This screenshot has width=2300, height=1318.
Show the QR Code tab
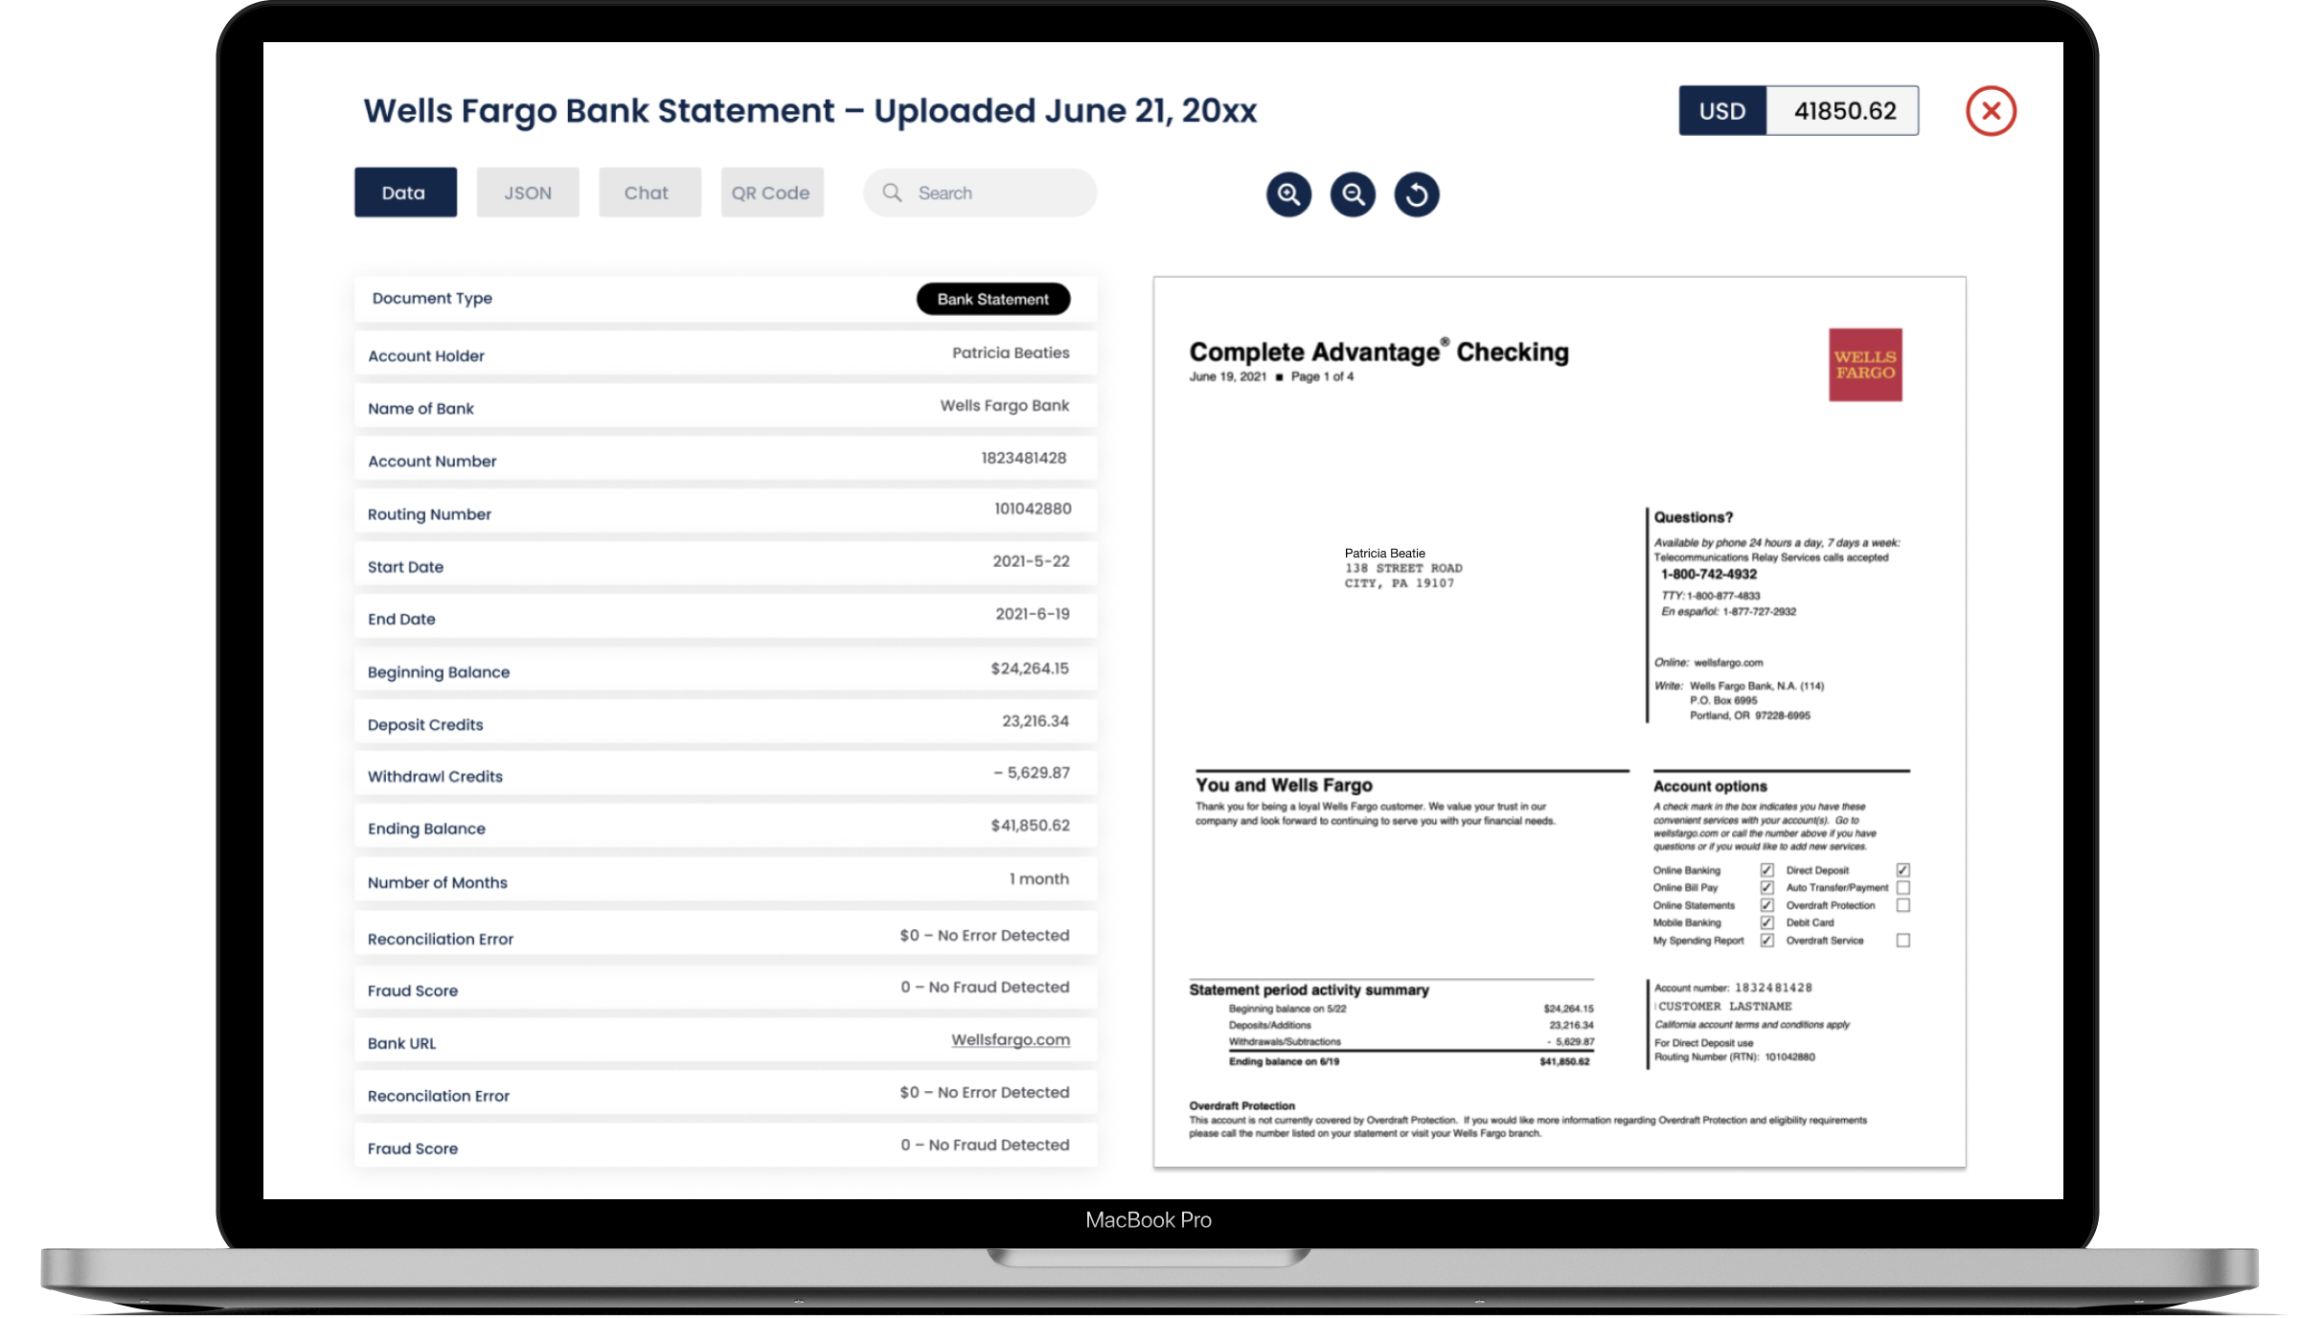click(771, 192)
